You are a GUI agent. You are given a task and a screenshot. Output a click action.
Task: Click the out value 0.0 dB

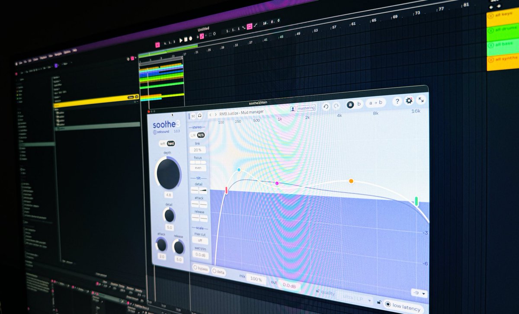tap(289, 286)
